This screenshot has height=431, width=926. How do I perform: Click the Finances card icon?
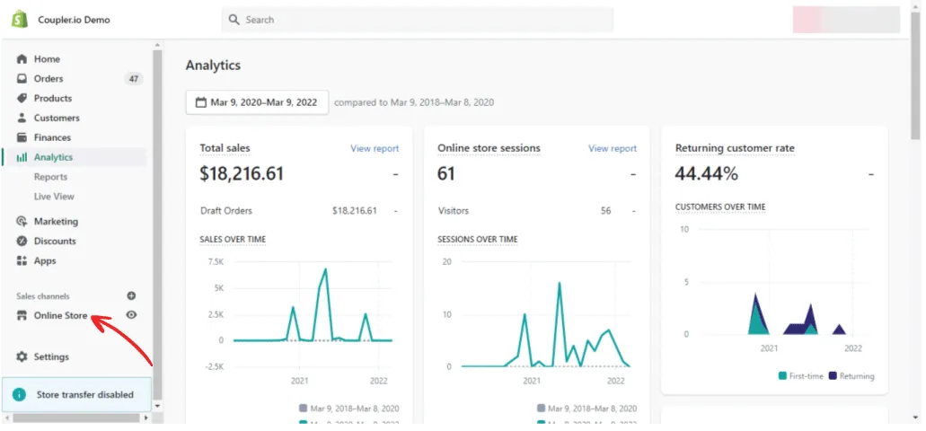(22, 137)
